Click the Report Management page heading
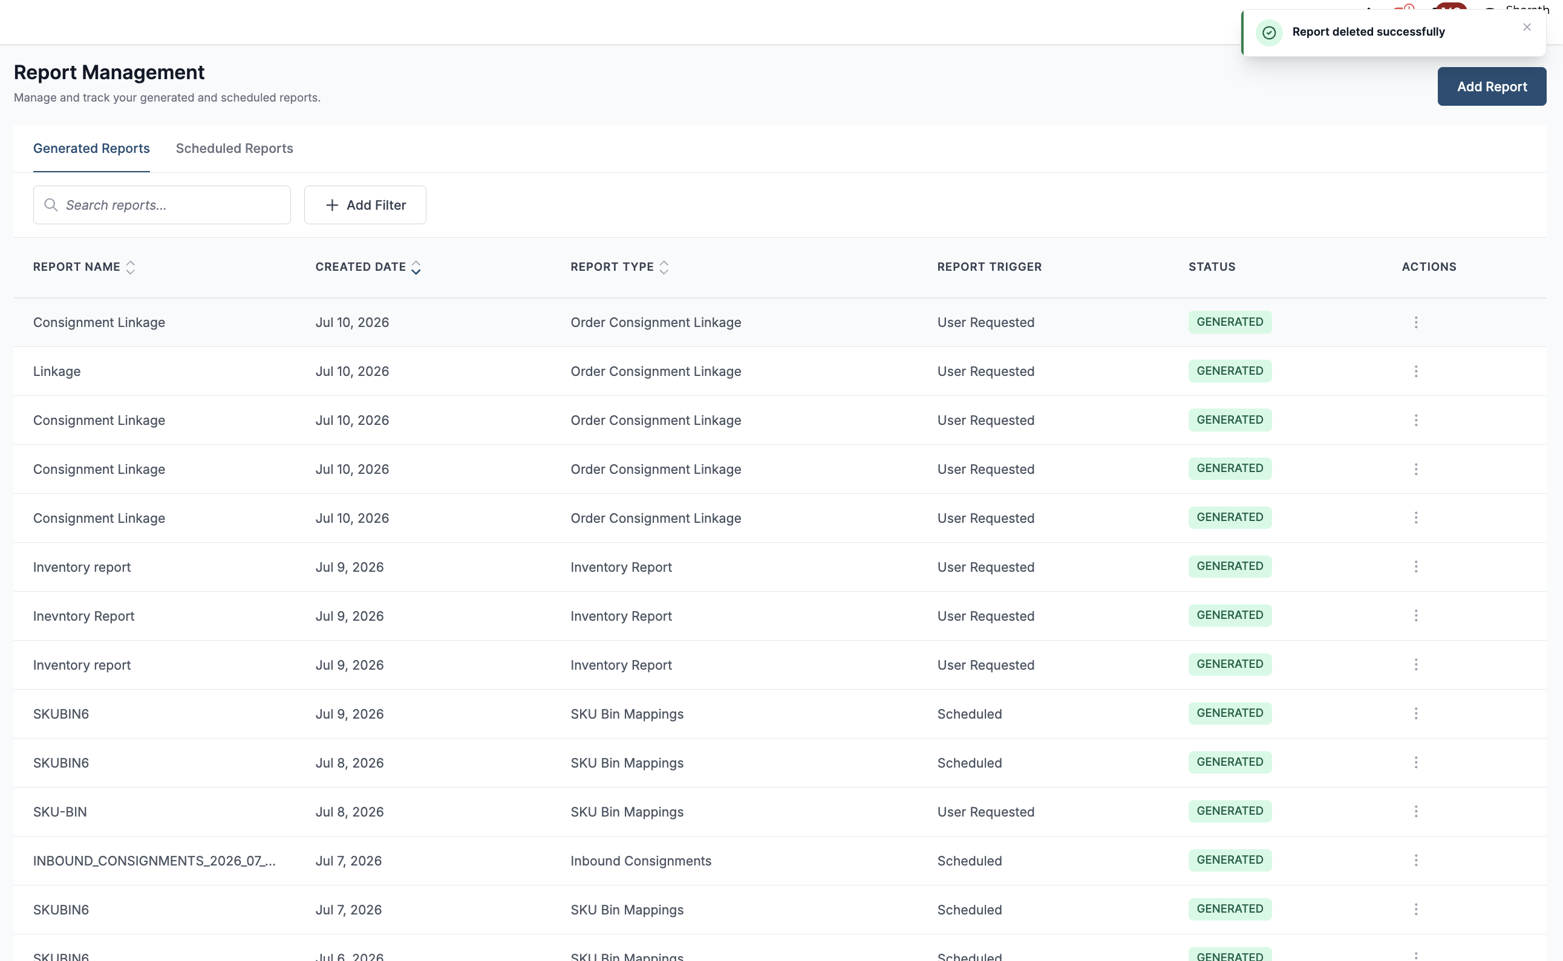This screenshot has height=961, width=1563. click(x=109, y=73)
